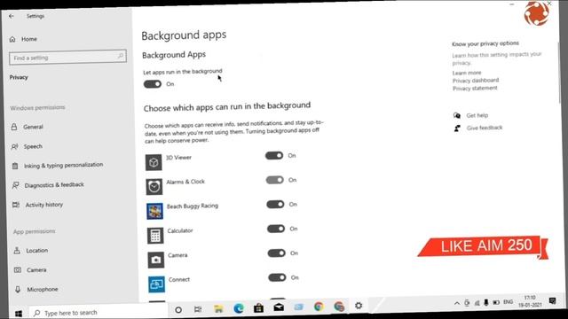The image size is (568, 319).
Task: Click the Beach Buggy Racing app icon
Action: tap(154, 211)
